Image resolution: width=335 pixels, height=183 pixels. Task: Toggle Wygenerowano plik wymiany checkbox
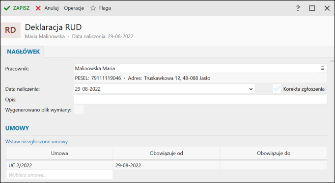79,109
